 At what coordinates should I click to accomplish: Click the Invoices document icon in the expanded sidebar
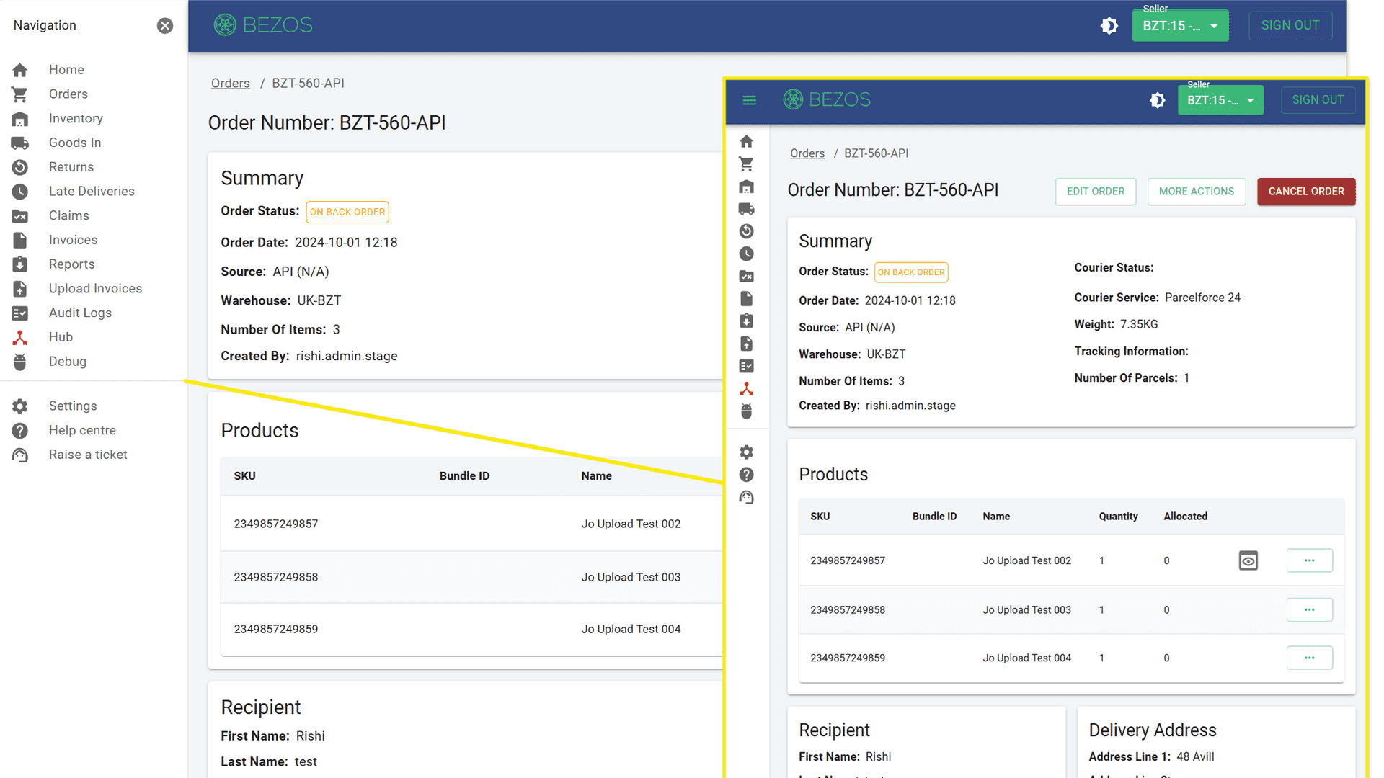[20, 241]
